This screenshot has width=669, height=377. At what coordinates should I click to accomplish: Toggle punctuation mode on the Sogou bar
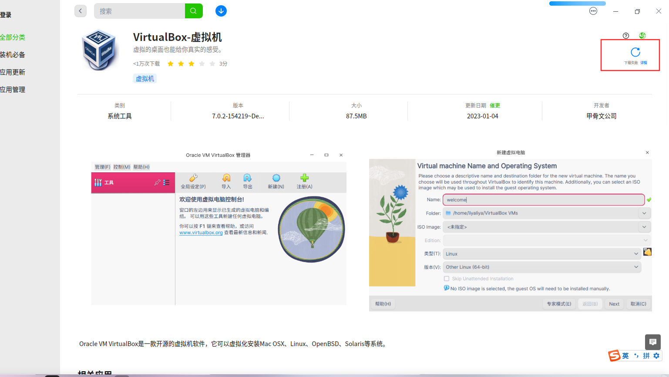tap(636, 356)
